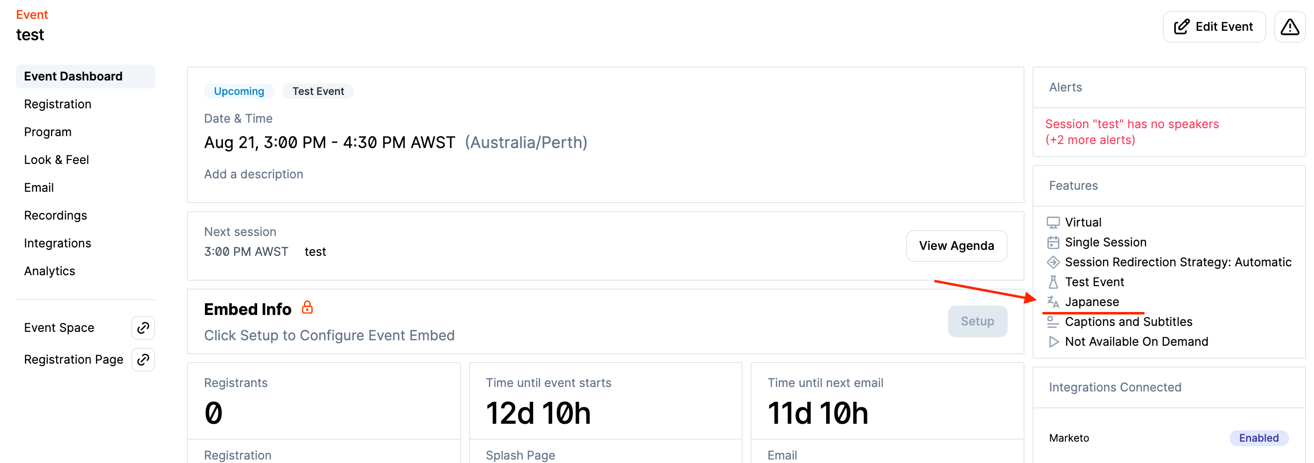Open the Registration Page link icon
The height and width of the screenshot is (463, 1314).
(143, 360)
